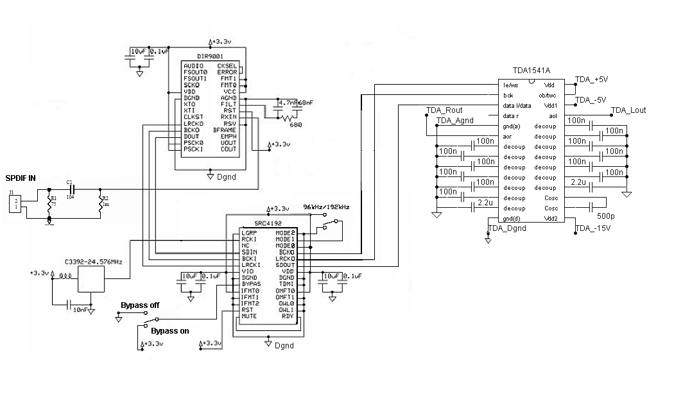683x408 pixels.
Task: Click the 68nF capacitor label
Action: click(306, 103)
